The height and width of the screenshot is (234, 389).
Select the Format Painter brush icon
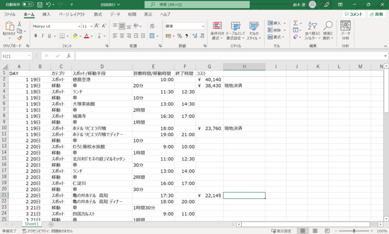pos(20,38)
